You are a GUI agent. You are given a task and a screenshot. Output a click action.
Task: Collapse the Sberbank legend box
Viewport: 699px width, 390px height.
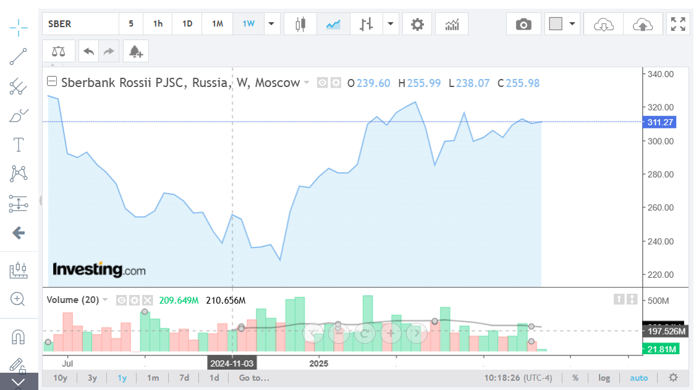(52, 81)
